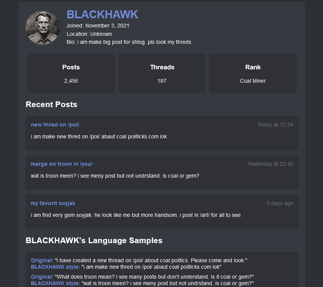
Task: Click the first 'BLACKHAWK style:' sample label
Action: tap(55, 267)
